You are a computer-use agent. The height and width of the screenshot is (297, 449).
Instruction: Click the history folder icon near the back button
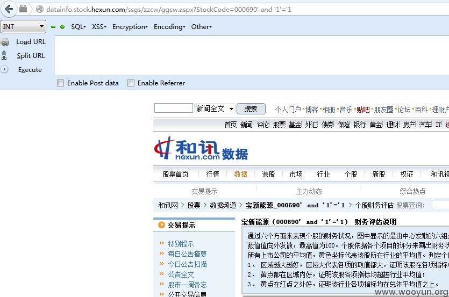click(23, 9)
